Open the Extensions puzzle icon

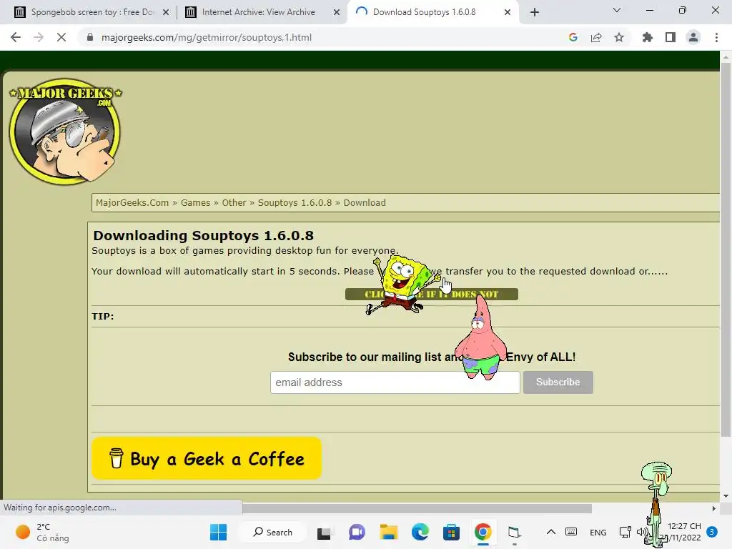[x=647, y=37]
